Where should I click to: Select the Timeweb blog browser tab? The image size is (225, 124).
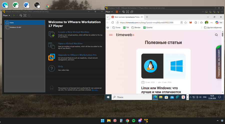point(127,17)
